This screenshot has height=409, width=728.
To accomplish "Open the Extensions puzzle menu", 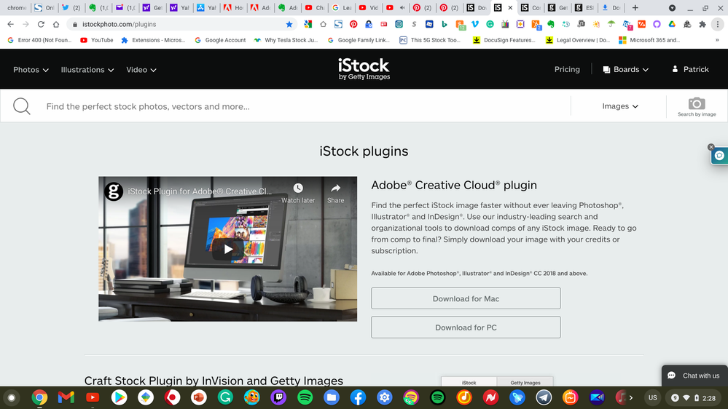I will pyautogui.click(x=702, y=24).
